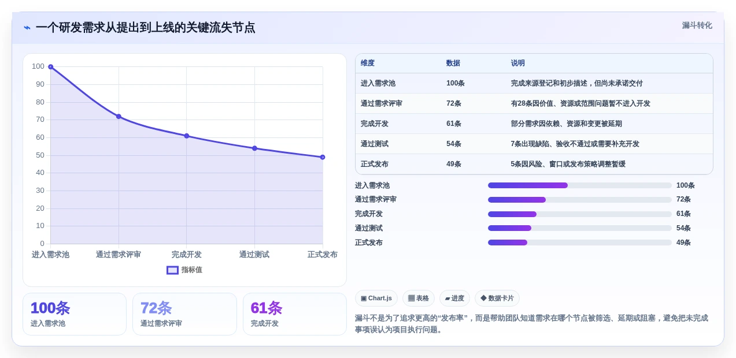Click the 通过测试 label in progress list

click(369, 228)
